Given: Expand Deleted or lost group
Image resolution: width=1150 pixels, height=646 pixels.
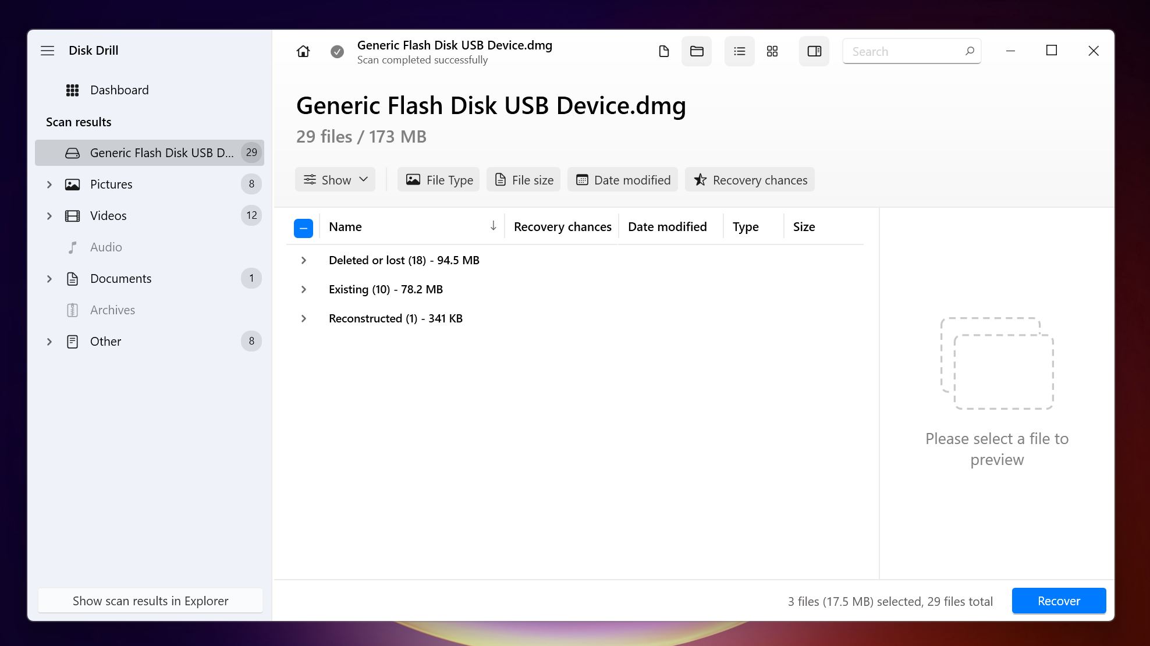Looking at the screenshot, I should [304, 260].
